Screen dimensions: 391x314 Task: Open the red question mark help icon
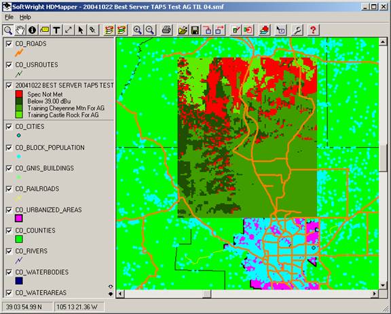[313, 30]
